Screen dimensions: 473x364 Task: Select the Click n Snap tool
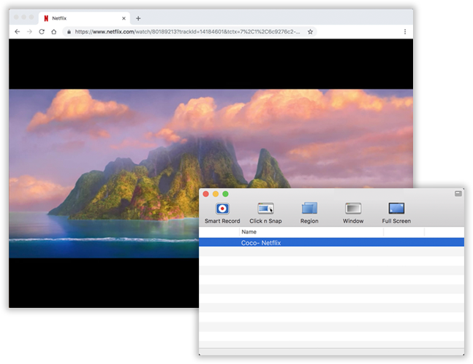tap(265, 213)
